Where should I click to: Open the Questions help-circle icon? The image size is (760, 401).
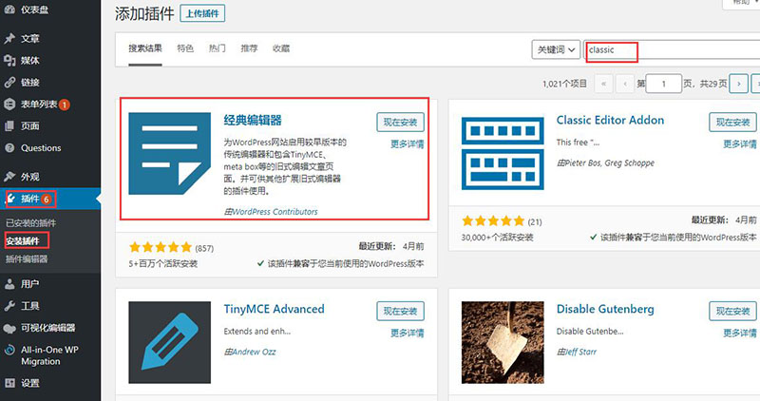point(9,148)
